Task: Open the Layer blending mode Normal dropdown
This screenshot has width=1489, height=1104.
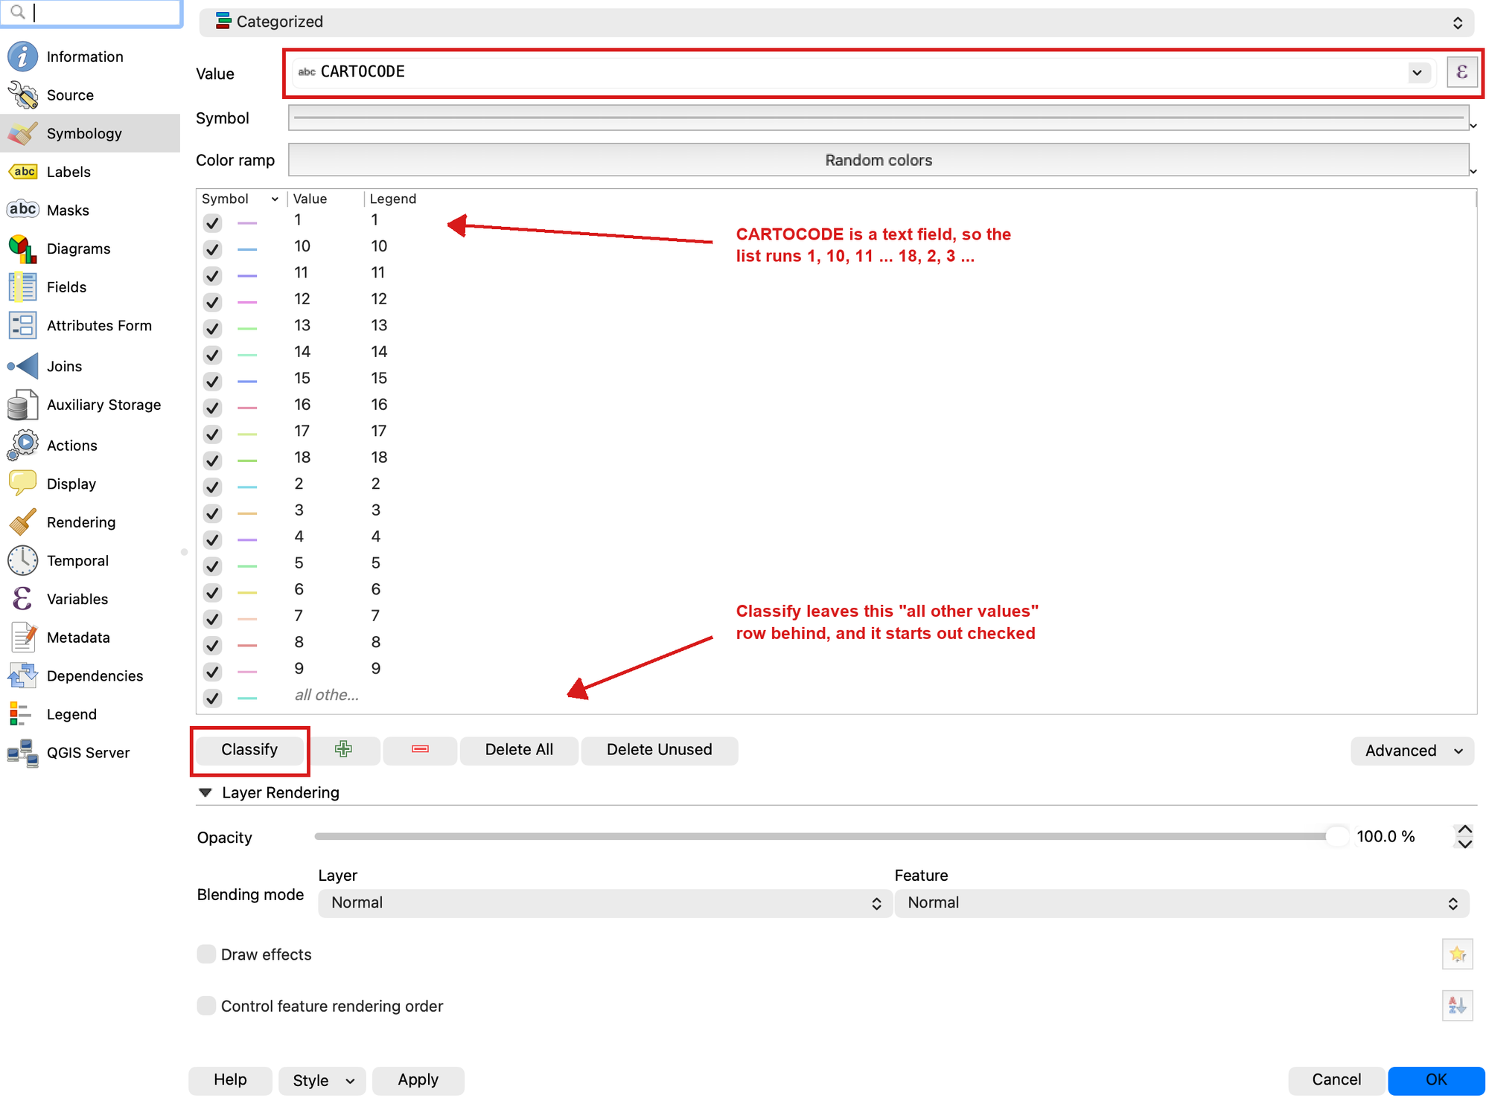Action: [x=605, y=902]
